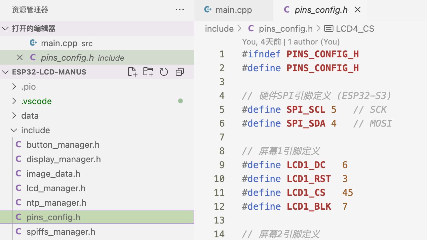The height and width of the screenshot is (240, 427).
Task: Open spiffs_manager.h in the file tree
Action: click(97, 231)
